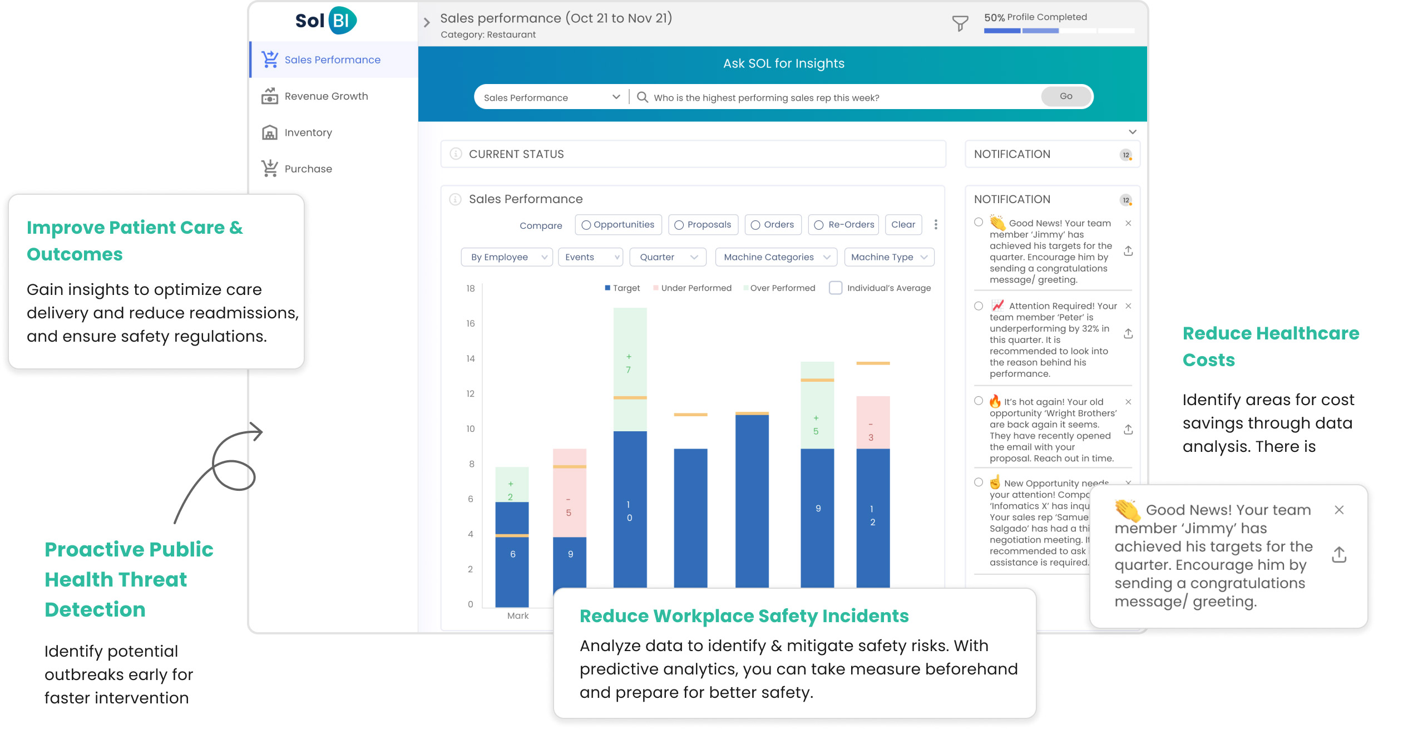Open the Sales Performance topic dropdown
The height and width of the screenshot is (729, 1403).
551,97
